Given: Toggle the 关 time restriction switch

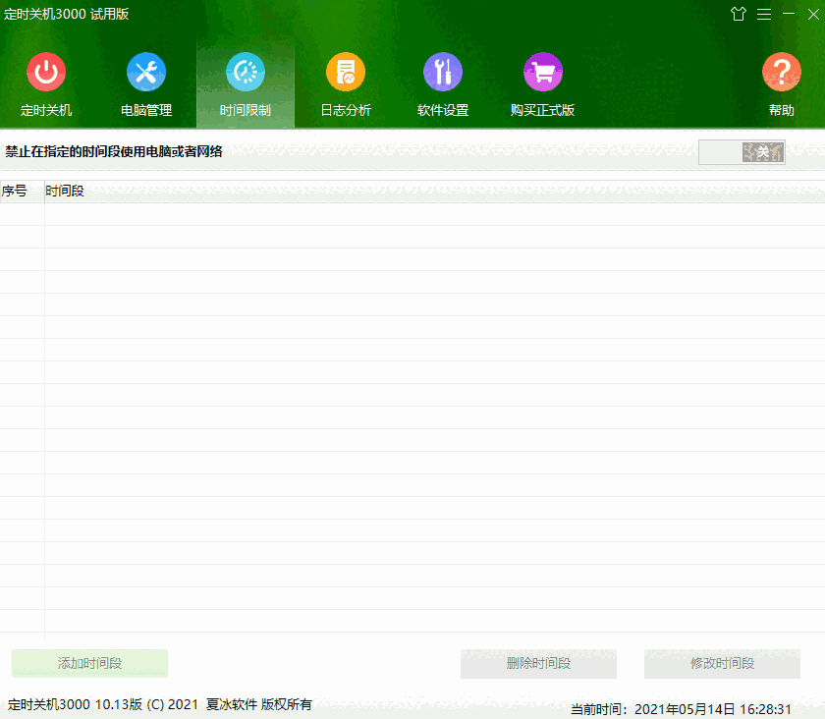Looking at the screenshot, I should coord(742,152).
